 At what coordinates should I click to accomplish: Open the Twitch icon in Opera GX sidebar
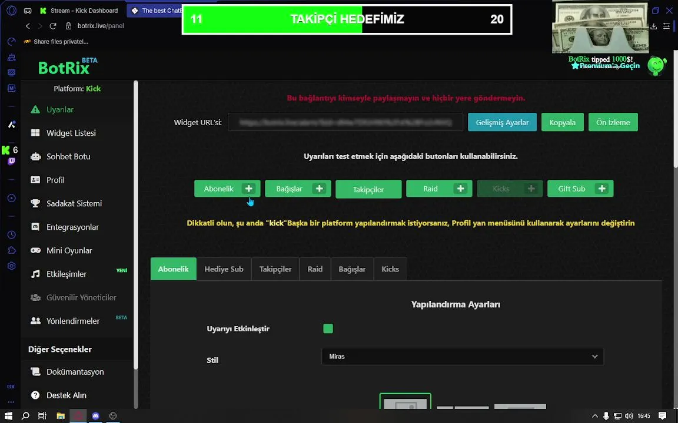11,162
